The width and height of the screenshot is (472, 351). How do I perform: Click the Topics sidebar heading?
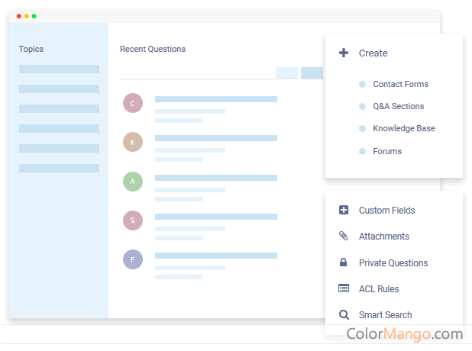(x=31, y=50)
